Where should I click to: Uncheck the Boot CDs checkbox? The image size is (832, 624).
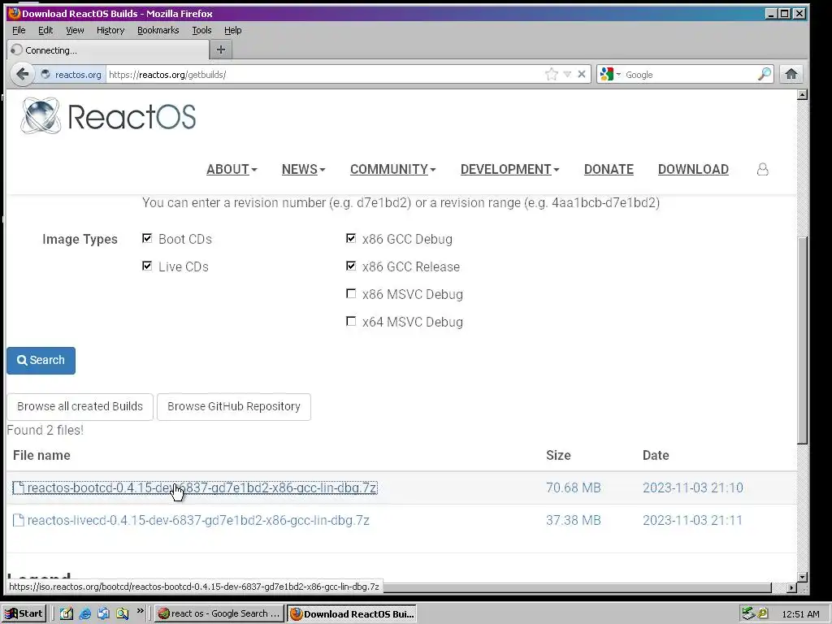pos(147,238)
